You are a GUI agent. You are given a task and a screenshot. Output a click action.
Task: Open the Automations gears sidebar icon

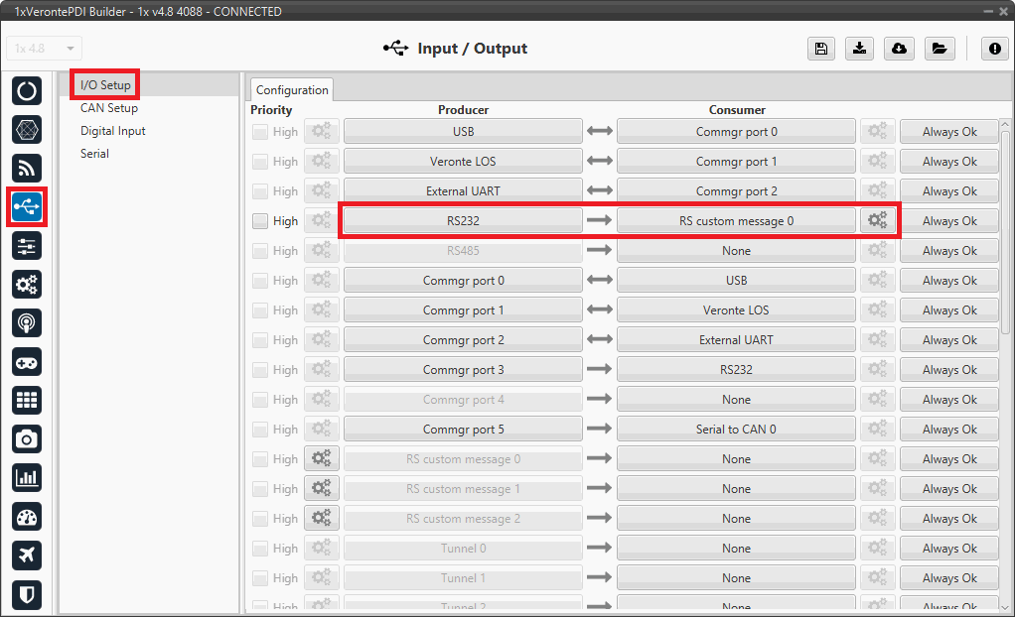(x=27, y=284)
